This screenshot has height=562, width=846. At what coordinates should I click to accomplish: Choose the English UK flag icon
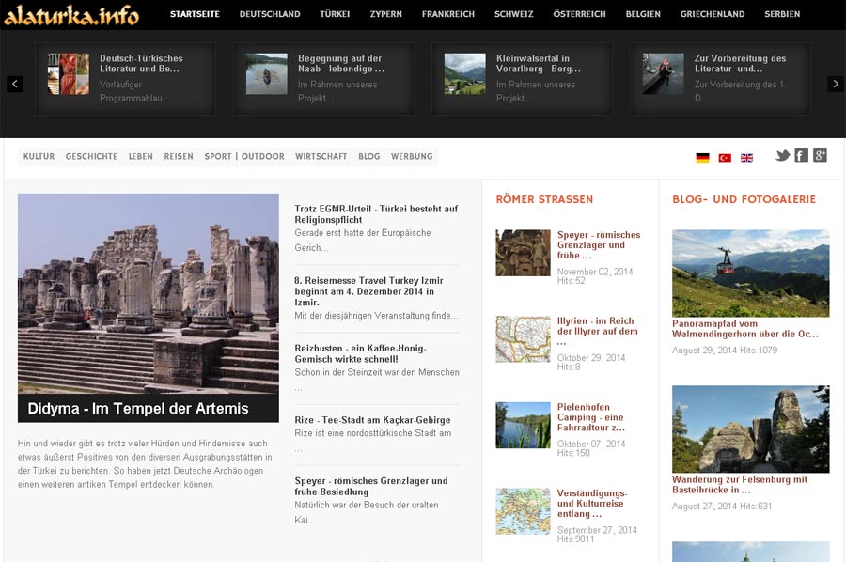point(746,158)
